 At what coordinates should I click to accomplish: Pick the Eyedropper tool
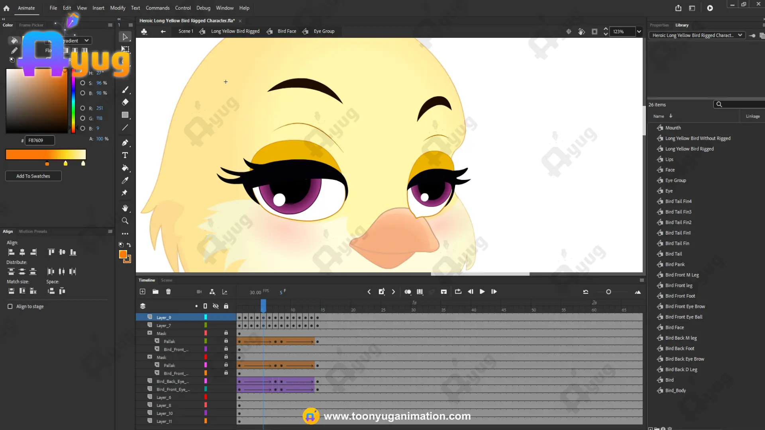pyautogui.click(x=125, y=180)
